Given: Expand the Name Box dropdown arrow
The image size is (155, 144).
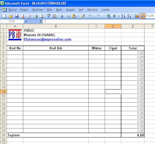Looking at the screenshot, I should tap(26, 22).
